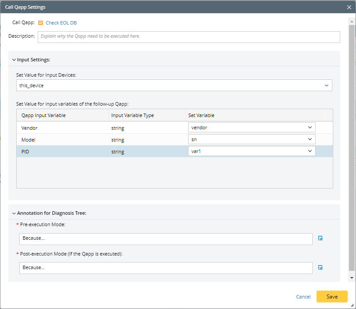Image resolution: width=356 pixels, height=309 pixels.
Task: Click the dialog scrollbar up arrow
Action: point(352,21)
